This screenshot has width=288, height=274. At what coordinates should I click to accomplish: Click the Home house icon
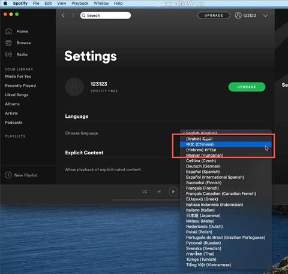tap(8, 31)
